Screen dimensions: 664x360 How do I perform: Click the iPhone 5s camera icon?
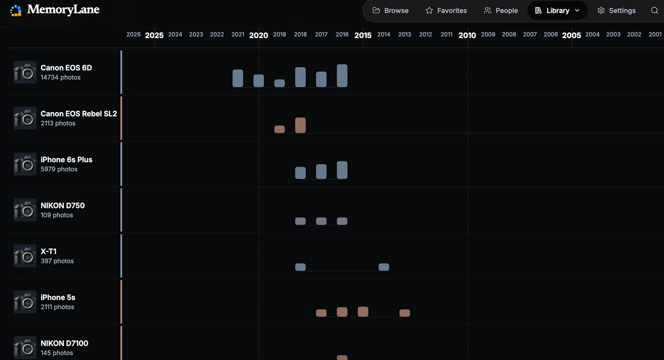point(25,302)
